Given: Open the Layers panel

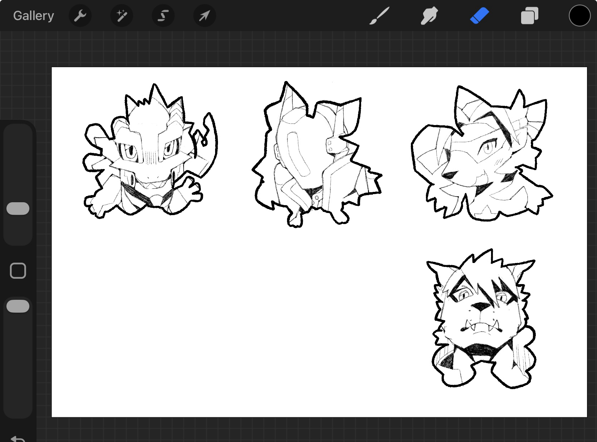Looking at the screenshot, I should pos(529,16).
